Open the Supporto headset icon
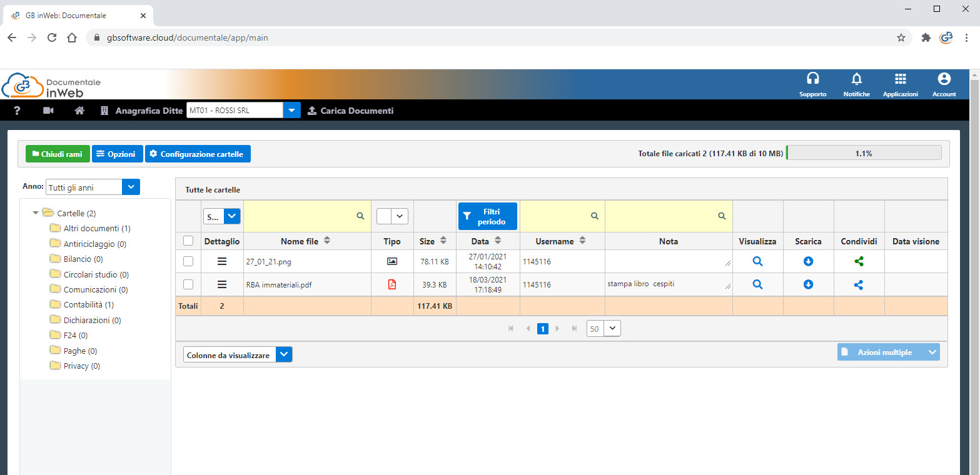 (x=812, y=79)
